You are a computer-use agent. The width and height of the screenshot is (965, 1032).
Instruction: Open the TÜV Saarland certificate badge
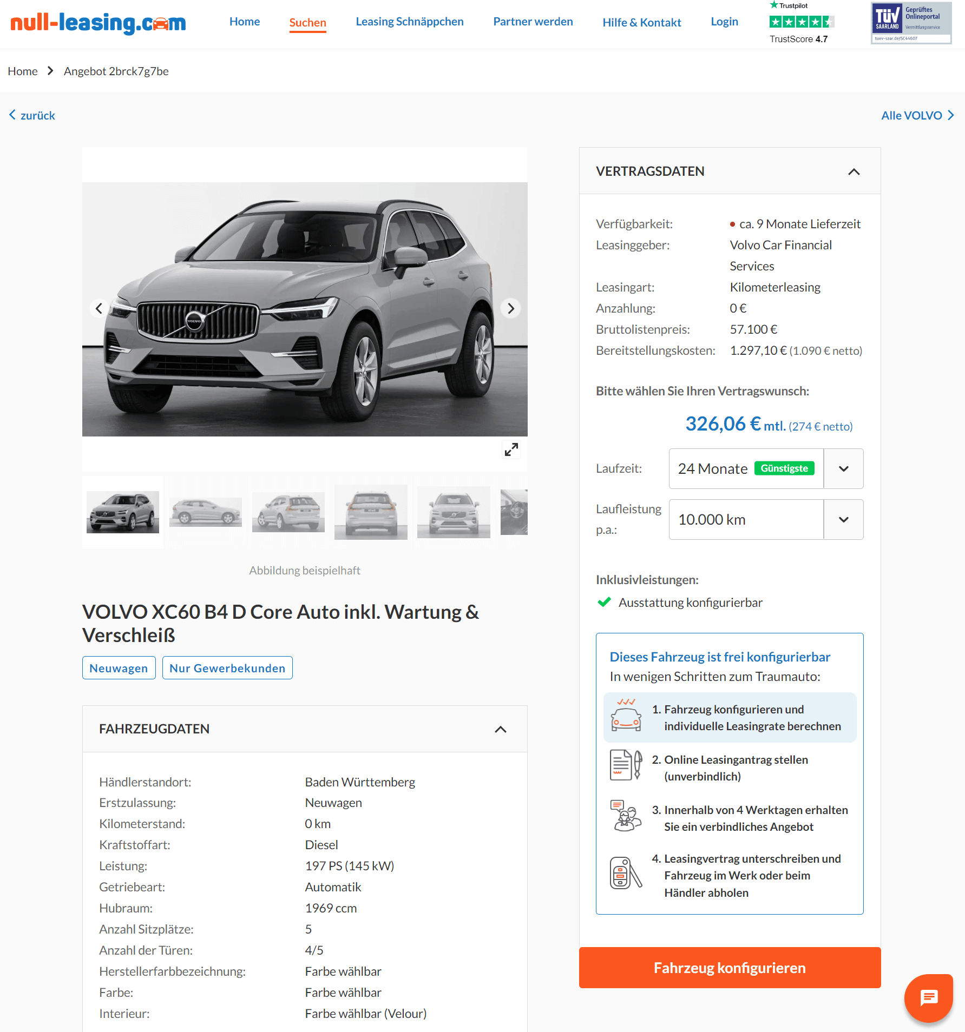click(911, 23)
